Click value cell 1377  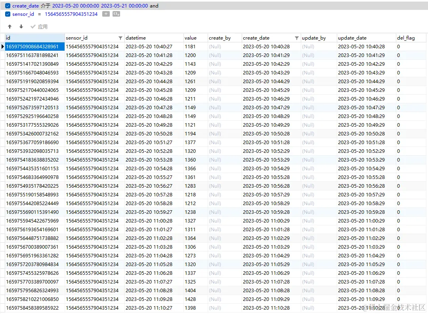(x=196, y=143)
